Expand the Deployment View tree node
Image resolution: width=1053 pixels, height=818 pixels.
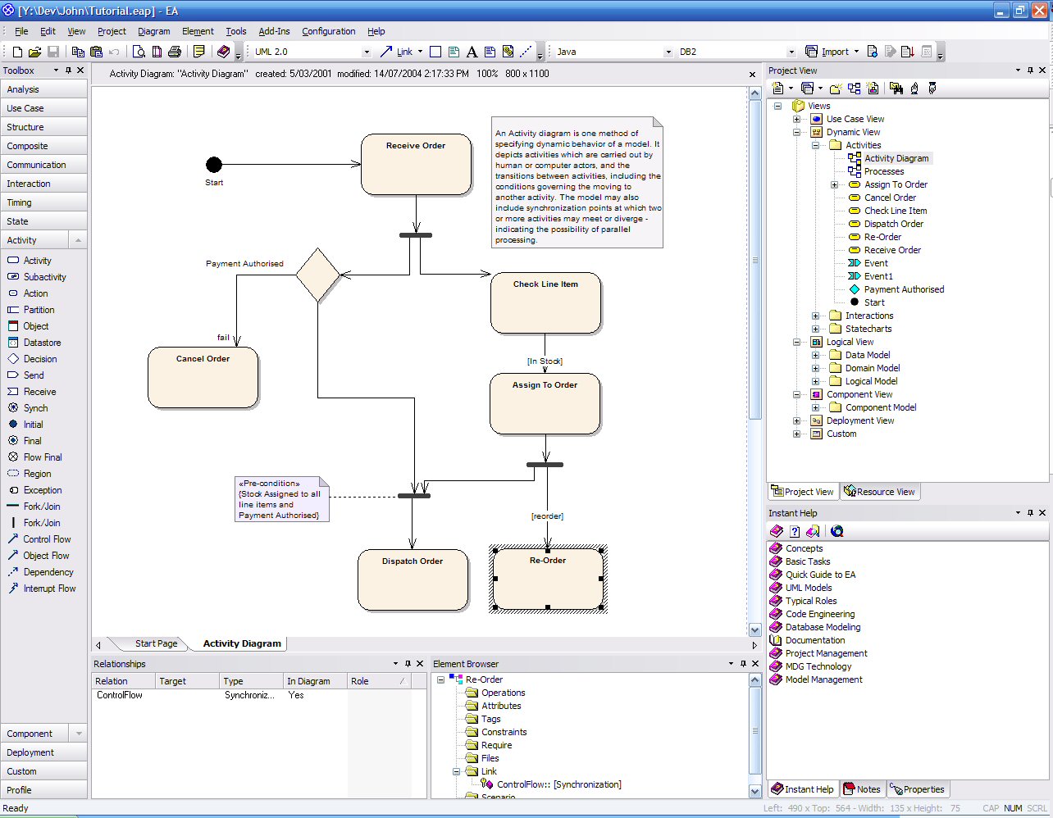(796, 420)
